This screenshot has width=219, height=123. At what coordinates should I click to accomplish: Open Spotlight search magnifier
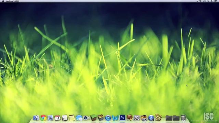coord(212,1)
